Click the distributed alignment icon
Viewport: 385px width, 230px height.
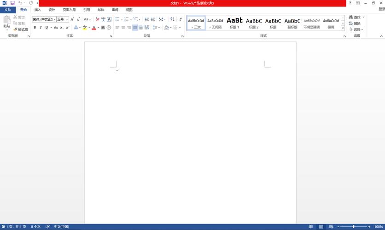coord(141,28)
